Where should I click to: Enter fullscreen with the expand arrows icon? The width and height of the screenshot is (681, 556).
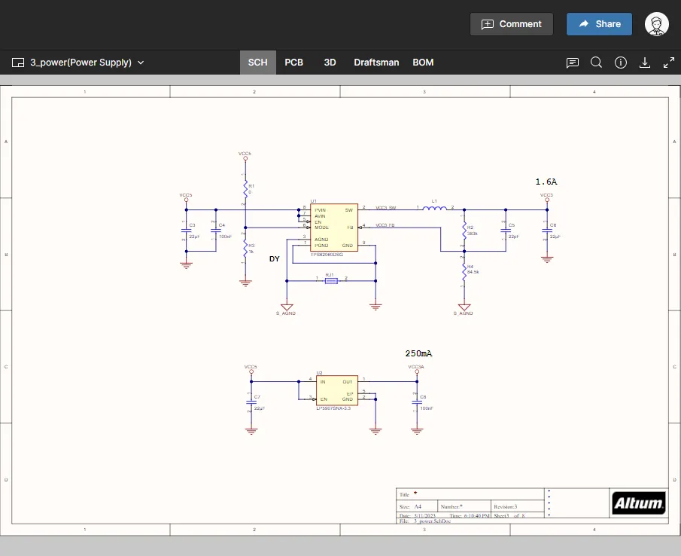(668, 63)
